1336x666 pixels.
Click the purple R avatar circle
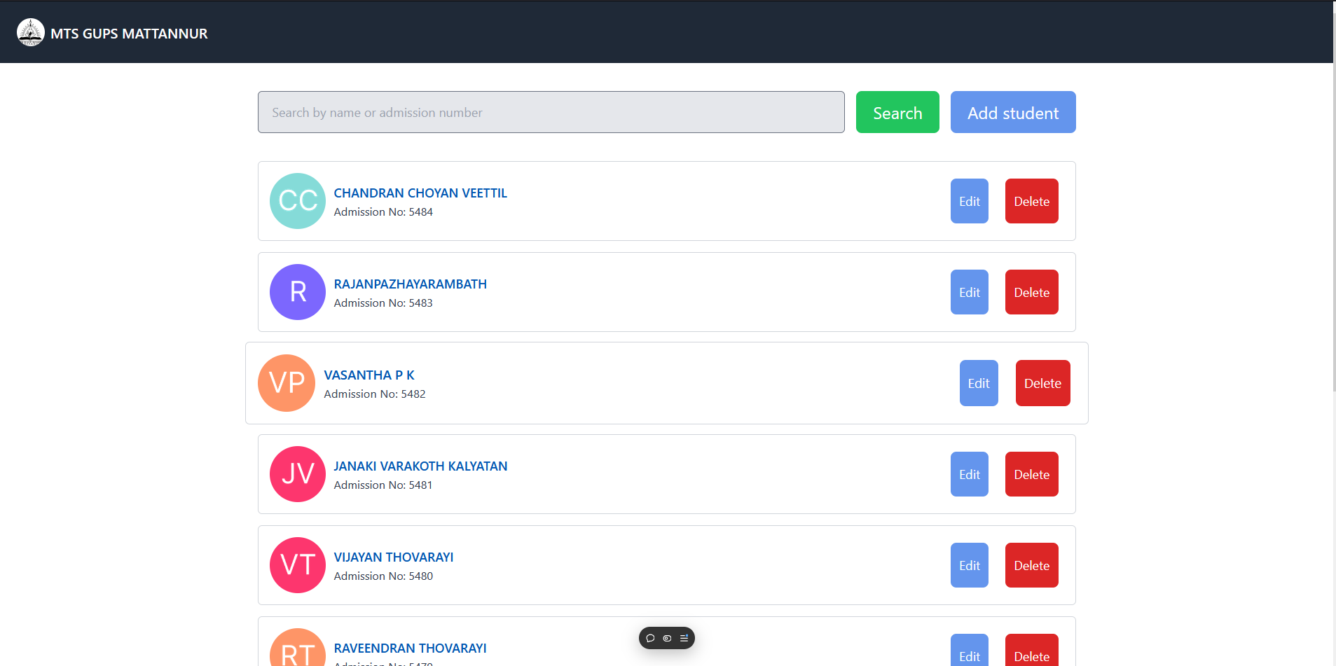coord(298,292)
